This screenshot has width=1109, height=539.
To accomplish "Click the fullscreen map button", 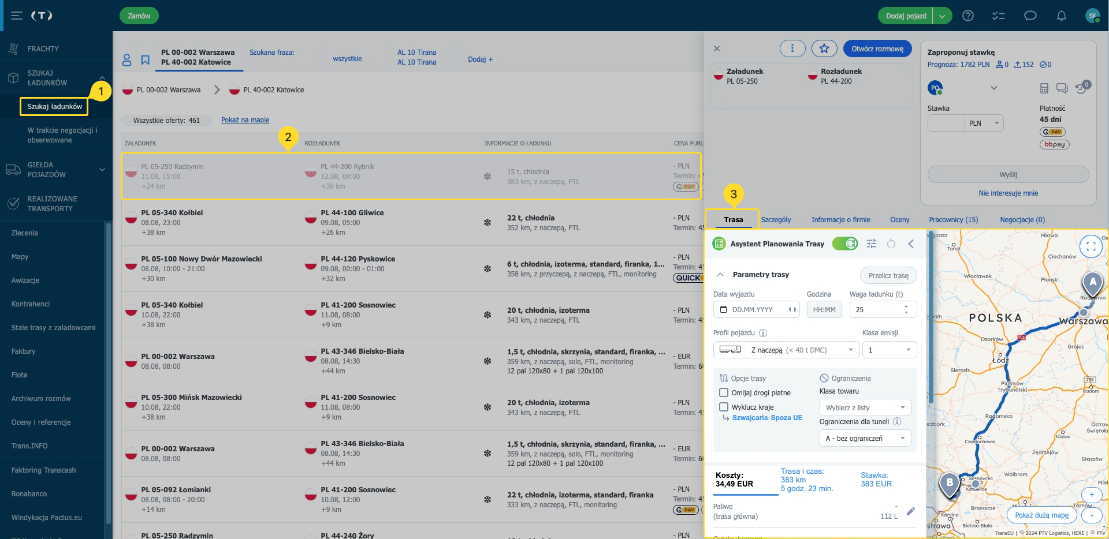I will pyautogui.click(x=1091, y=246).
